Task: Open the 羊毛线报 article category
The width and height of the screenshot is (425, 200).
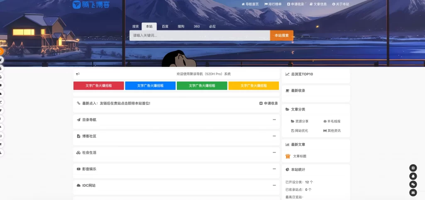Action: click(x=332, y=121)
